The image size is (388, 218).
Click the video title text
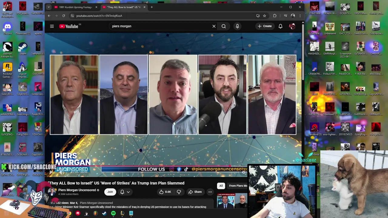point(116,183)
